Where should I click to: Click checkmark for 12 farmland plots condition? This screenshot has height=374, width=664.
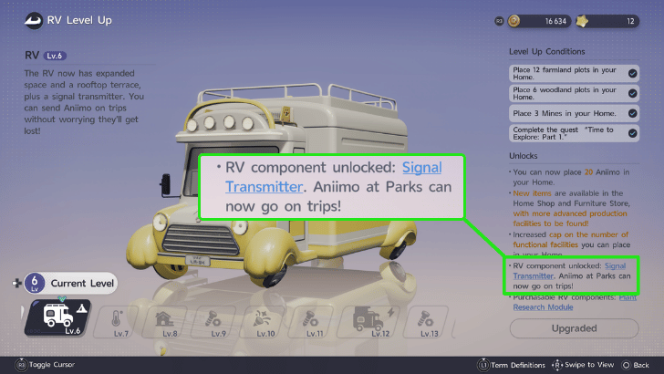[633, 74]
